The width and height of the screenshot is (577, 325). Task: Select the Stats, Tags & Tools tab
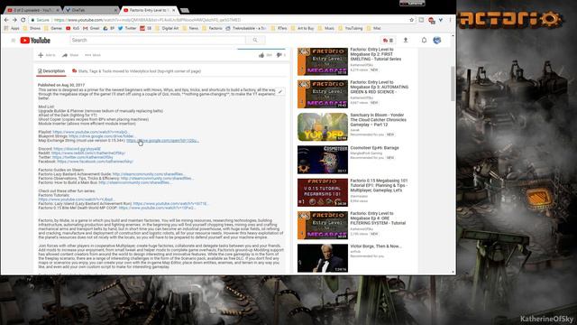tap(136, 71)
